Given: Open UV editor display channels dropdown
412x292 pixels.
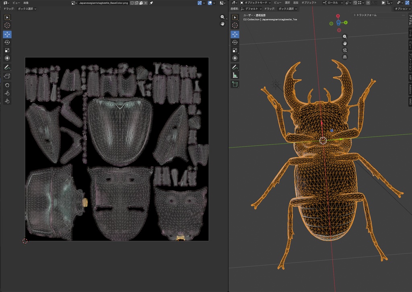Looking at the screenshot, I should tap(223, 3).
